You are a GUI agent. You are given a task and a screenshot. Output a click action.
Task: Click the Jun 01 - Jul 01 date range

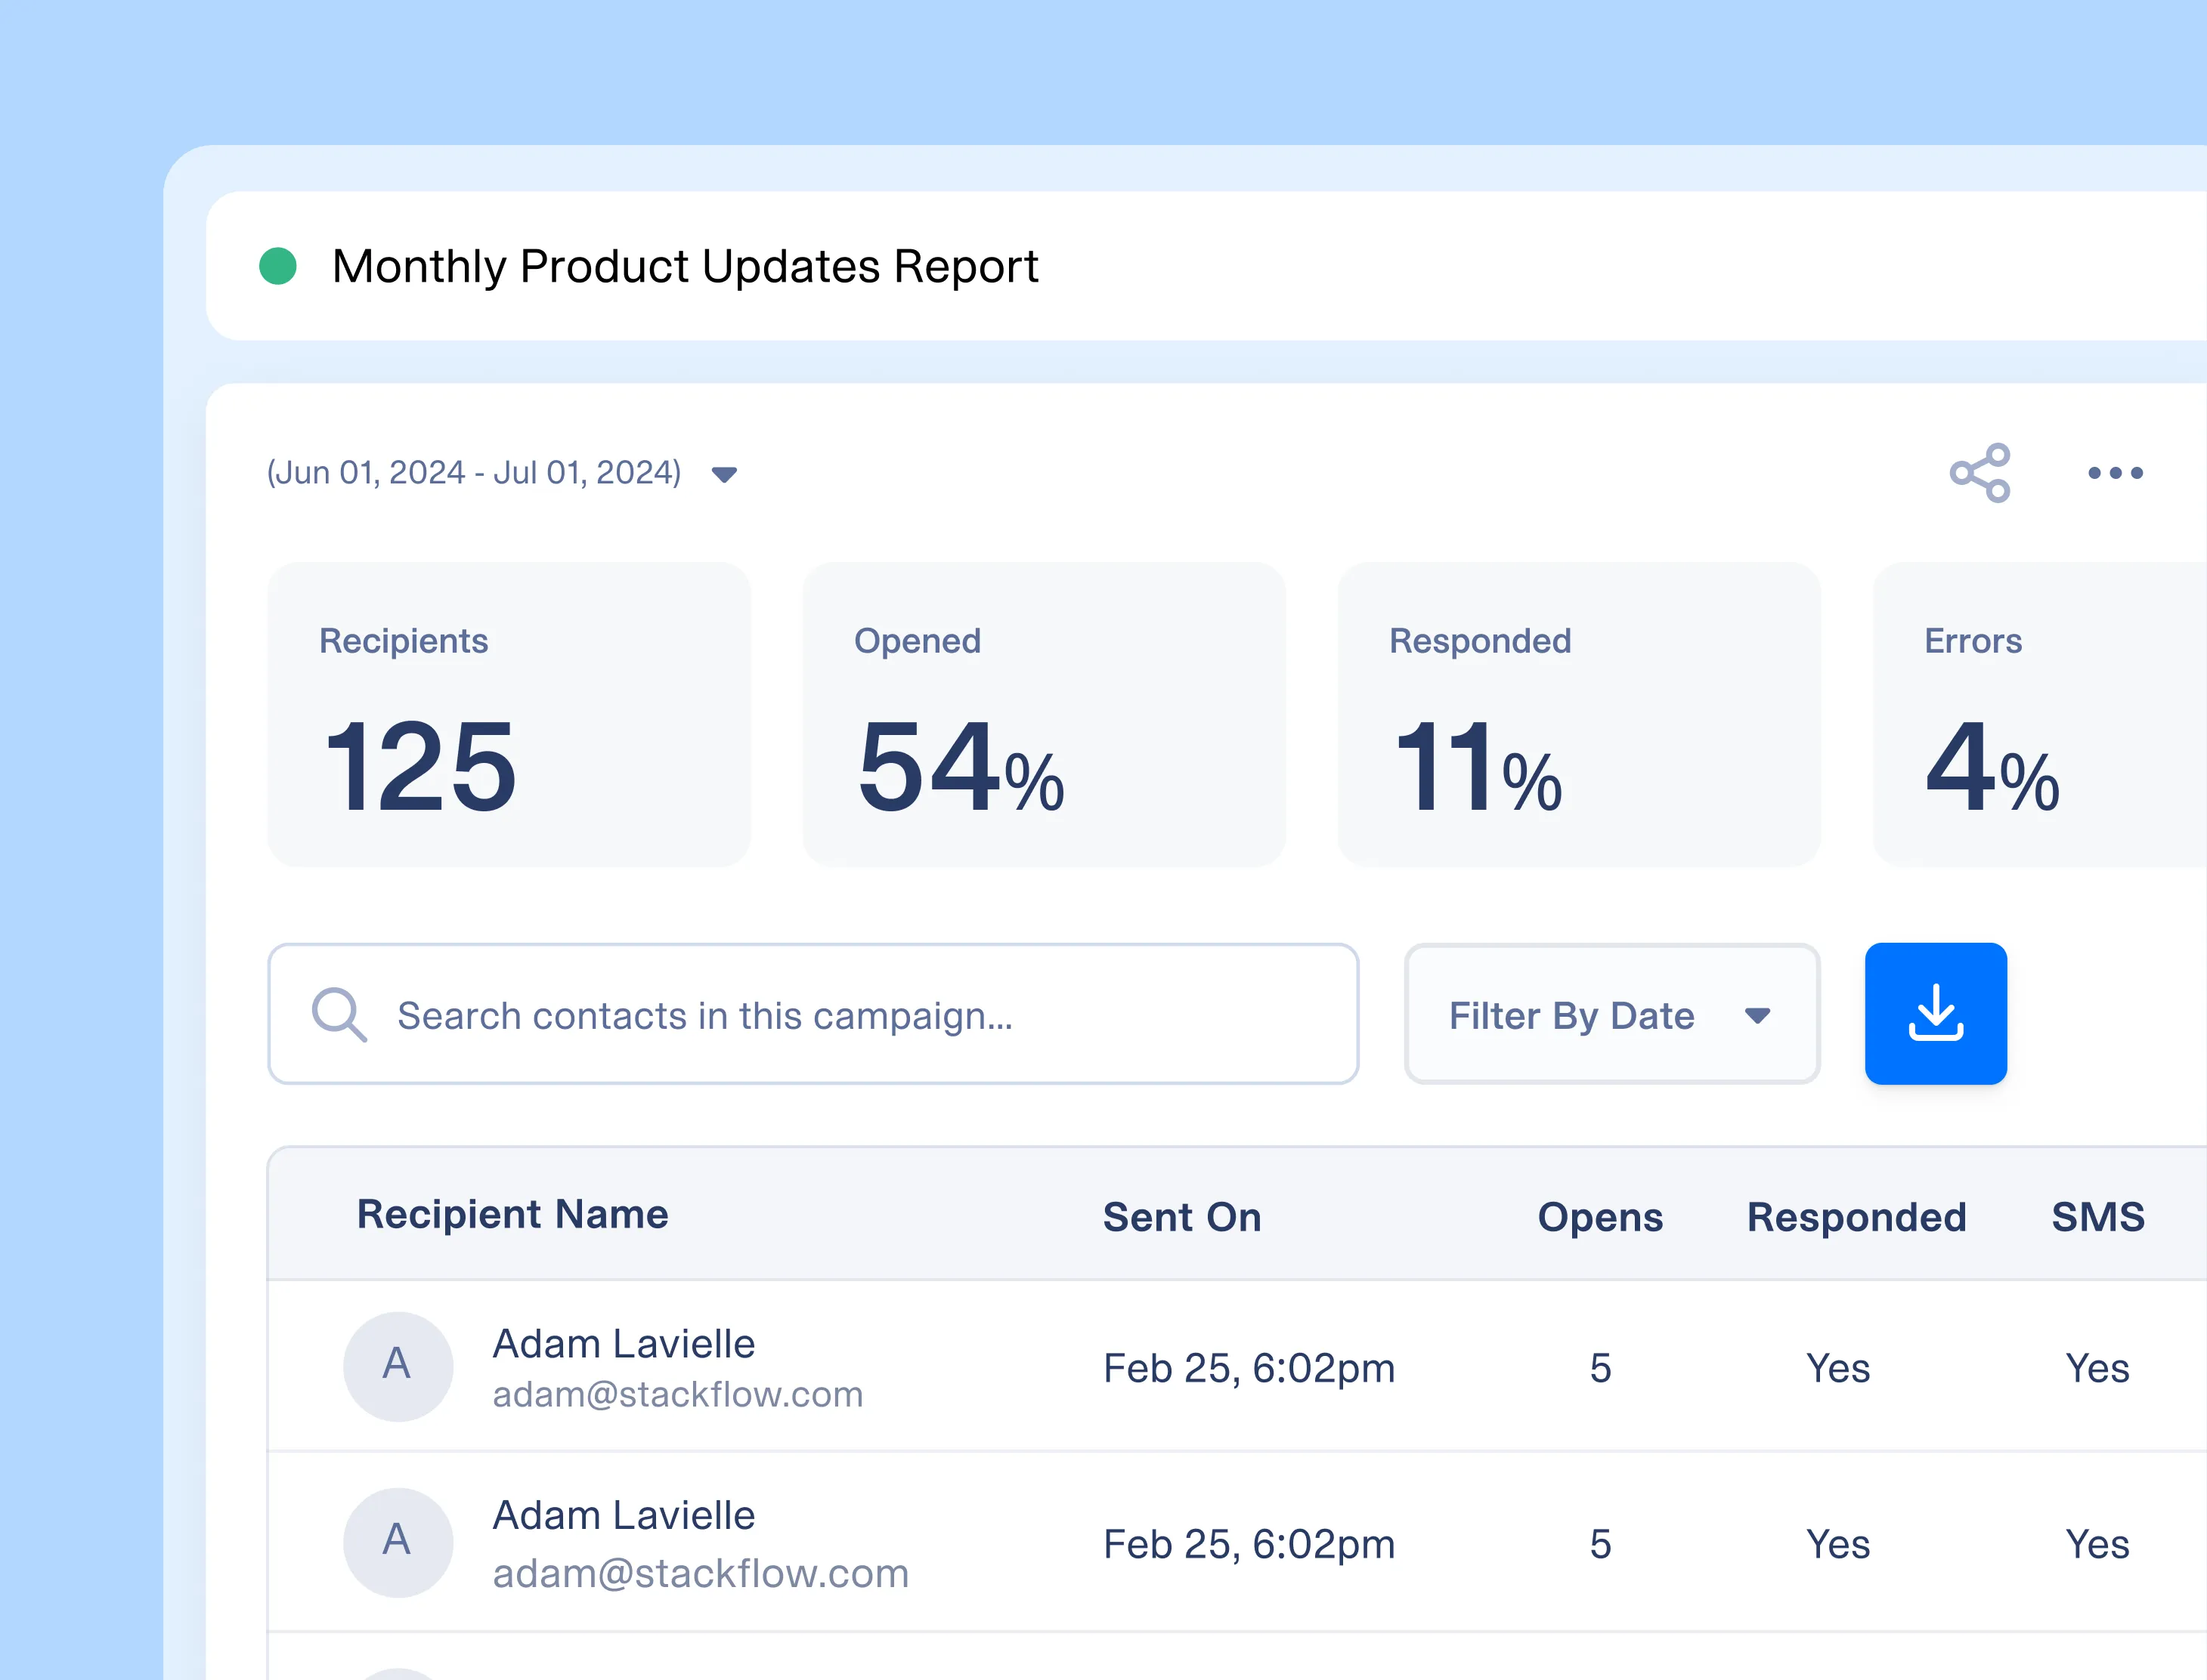point(473,472)
